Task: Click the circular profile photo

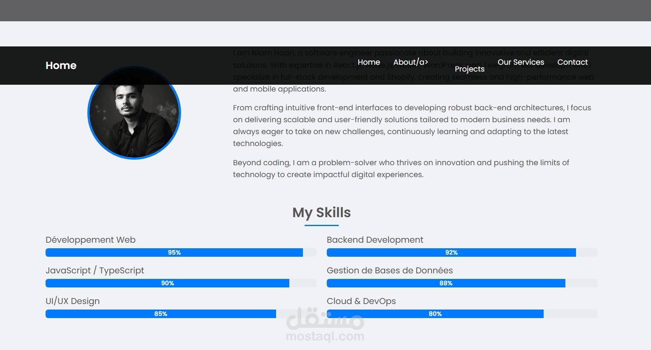Action: click(134, 113)
